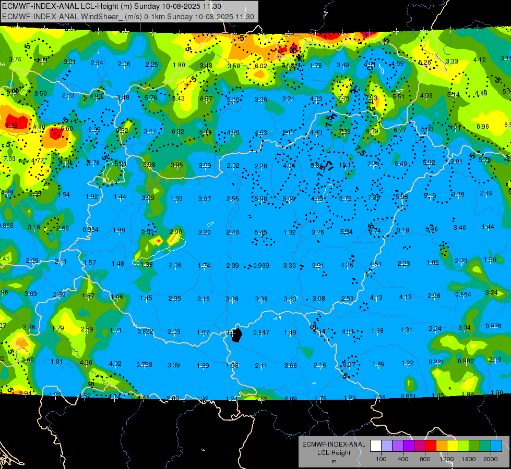This screenshot has height=469, width=511.
Task: Click the wind shear value 6.40
Action: coord(400,164)
